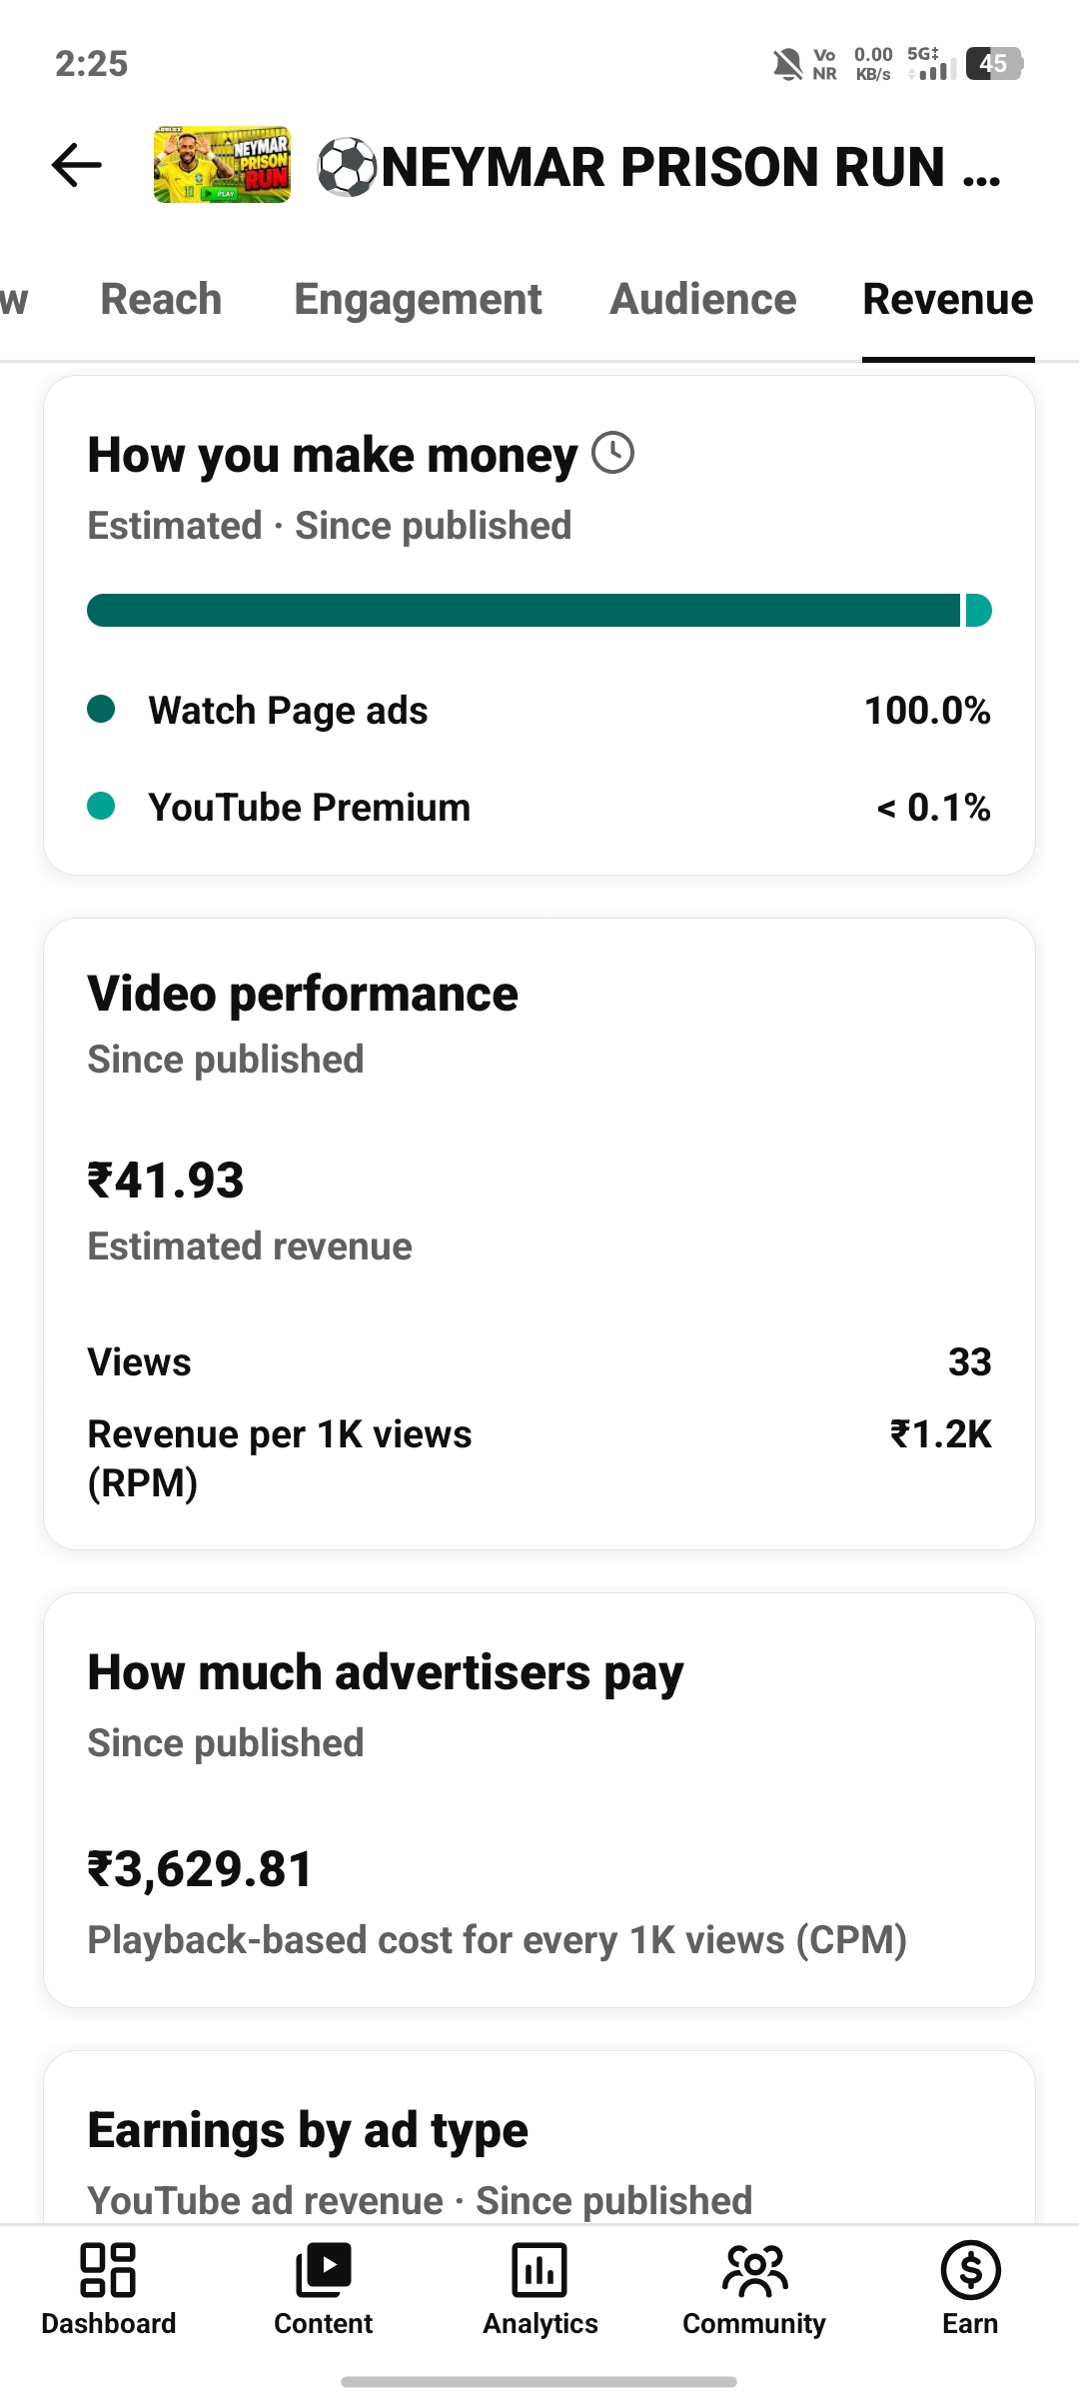Screen dimensions: 1079x2407
Task: Switch to the Audience tab
Action: [703, 299]
